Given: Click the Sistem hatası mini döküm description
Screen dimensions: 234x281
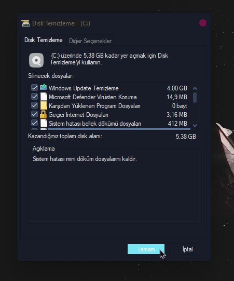Looking at the screenshot, I should [x=85, y=159].
